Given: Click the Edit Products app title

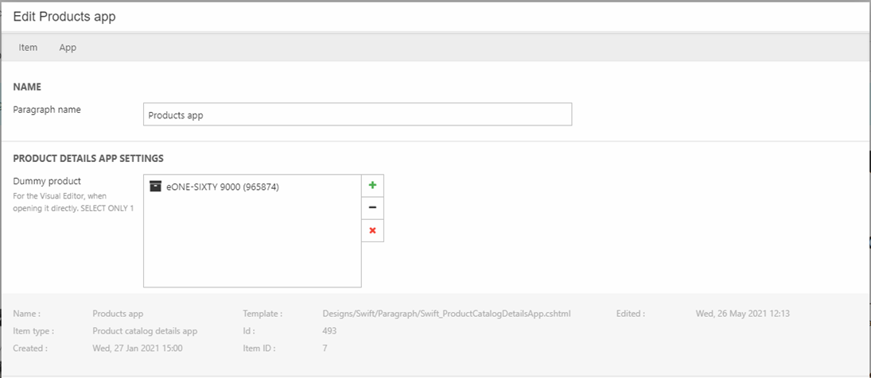Looking at the screenshot, I should pos(64,17).
